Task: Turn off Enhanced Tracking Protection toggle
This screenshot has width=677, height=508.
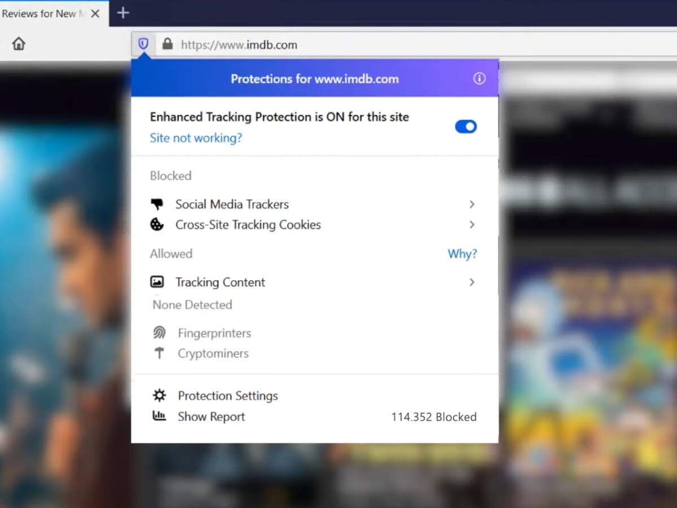Action: [x=466, y=126]
